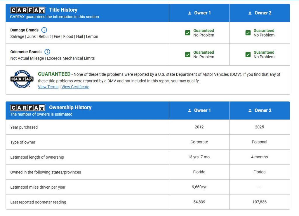Click the odometer reading 107,836
299x216 pixels.
point(259,202)
